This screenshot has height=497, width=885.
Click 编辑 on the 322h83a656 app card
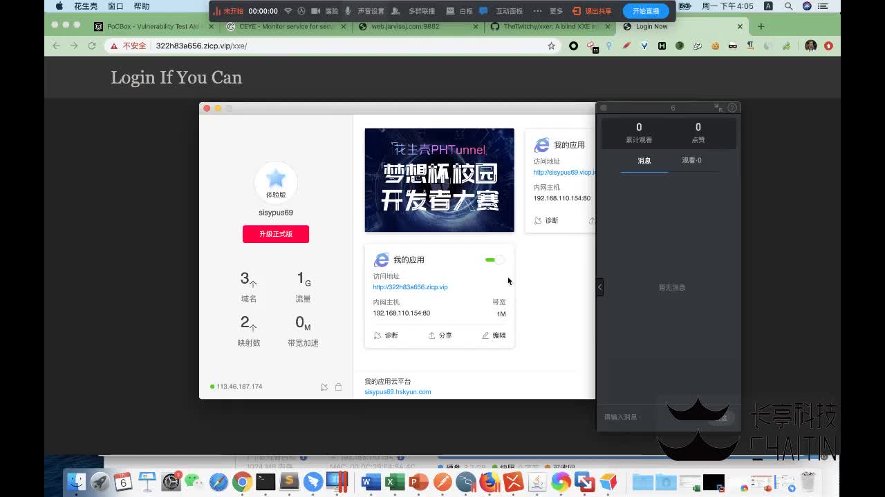pyautogui.click(x=494, y=335)
